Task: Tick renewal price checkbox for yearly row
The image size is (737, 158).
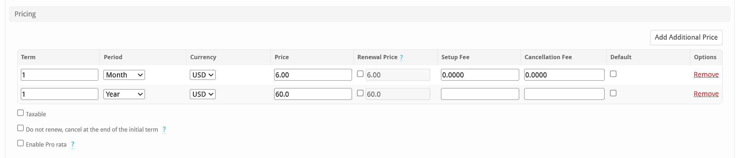Action: click(360, 93)
